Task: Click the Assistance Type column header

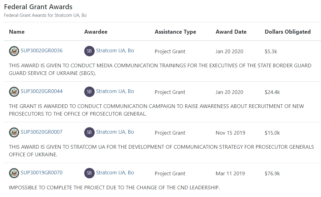Action: coord(175,32)
